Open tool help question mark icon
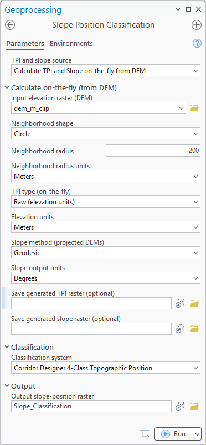The height and width of the screenshot is (445, 206). click(x=197, y=43)
